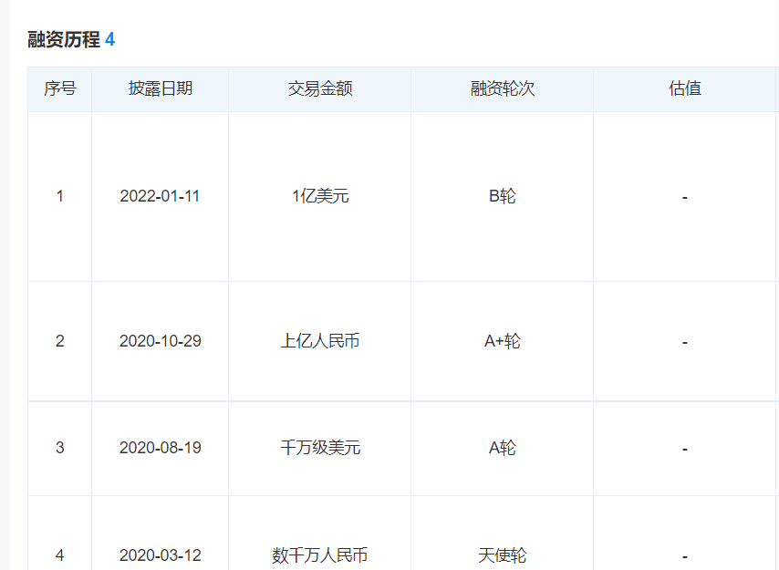Click the amount 千万级美元
Viewport: 779px width, 570px height.
pos(320,448)
